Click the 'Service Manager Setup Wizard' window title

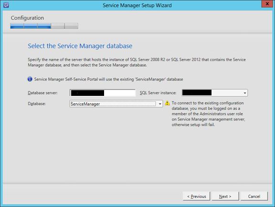click(x=137, y=5)
